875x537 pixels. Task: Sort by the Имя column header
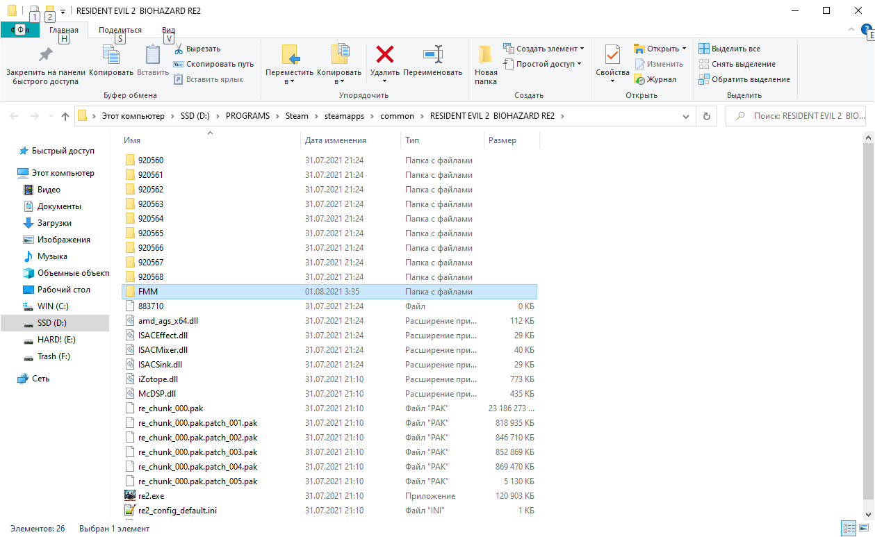point(210,140)
